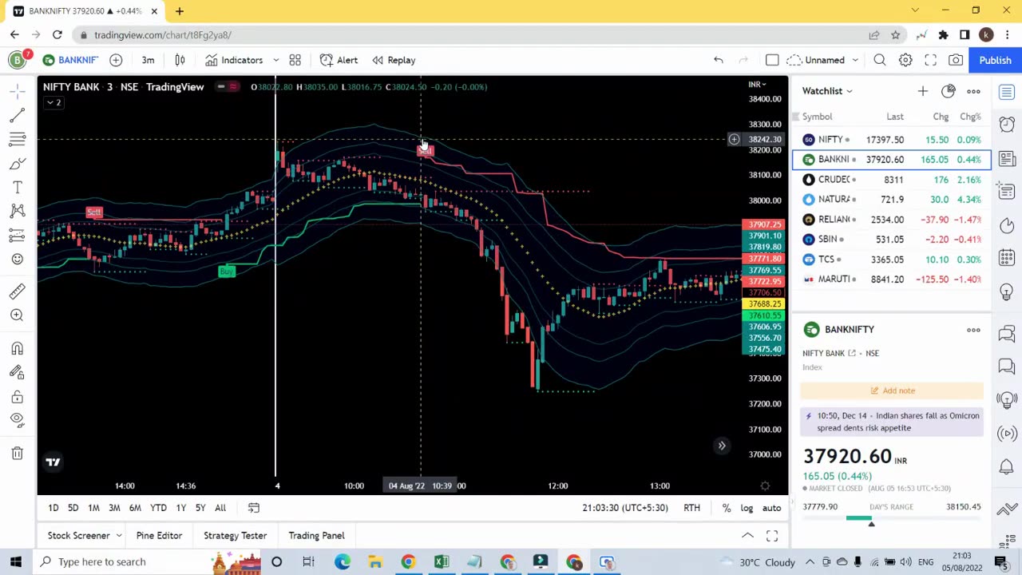This screenshot has height=575, width=1022.
Task: Select the text annotation tool
Action: 17,187
